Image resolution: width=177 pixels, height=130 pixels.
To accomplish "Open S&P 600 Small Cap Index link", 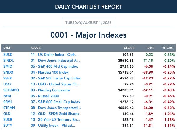I will click(55, 102).
